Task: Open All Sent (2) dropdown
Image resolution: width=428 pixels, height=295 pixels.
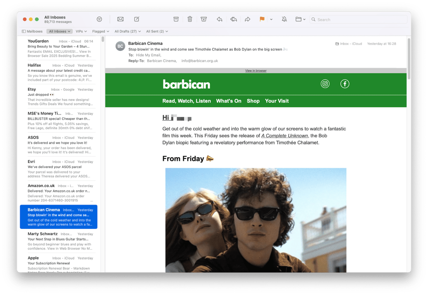Action: [x=157, y=31]
